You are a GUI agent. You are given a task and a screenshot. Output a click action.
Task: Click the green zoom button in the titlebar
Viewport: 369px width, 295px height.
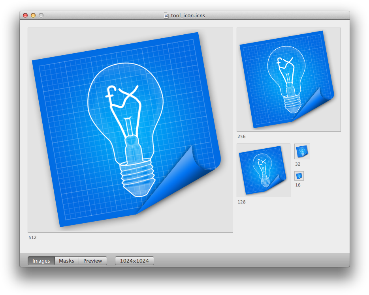(41, 16)
